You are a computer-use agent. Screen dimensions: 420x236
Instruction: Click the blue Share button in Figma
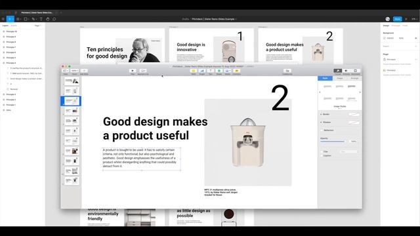tap(397, 19)
